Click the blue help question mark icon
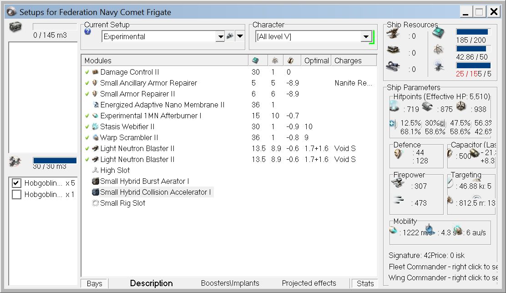Image resolution: width=506 pixels, height=293 pixels. 87,31
